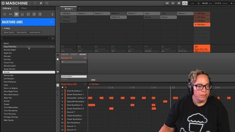Image resolution: width=235 pixels, height=132 pixels.
Task: Select the Samples file type icon
Action: coord(34,14)
